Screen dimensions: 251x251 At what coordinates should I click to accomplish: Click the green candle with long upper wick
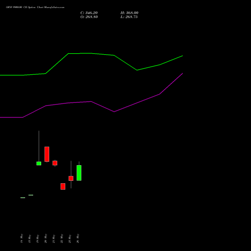point(39,163)
